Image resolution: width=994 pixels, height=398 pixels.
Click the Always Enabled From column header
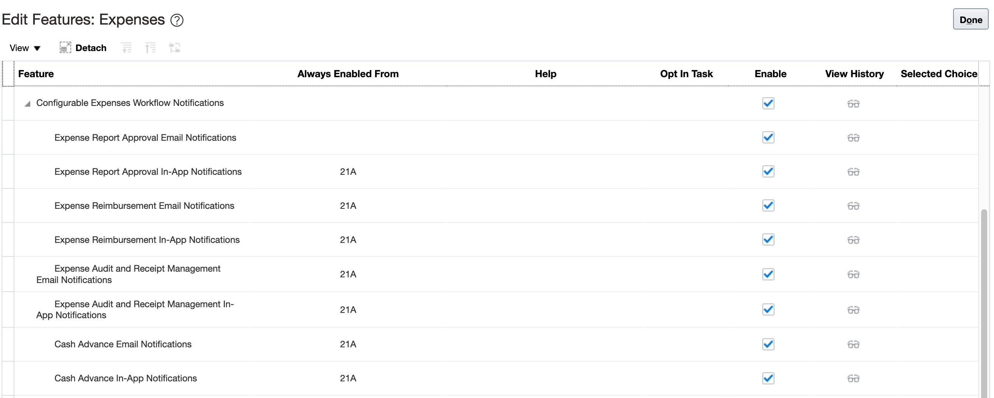tap(347, 74)
